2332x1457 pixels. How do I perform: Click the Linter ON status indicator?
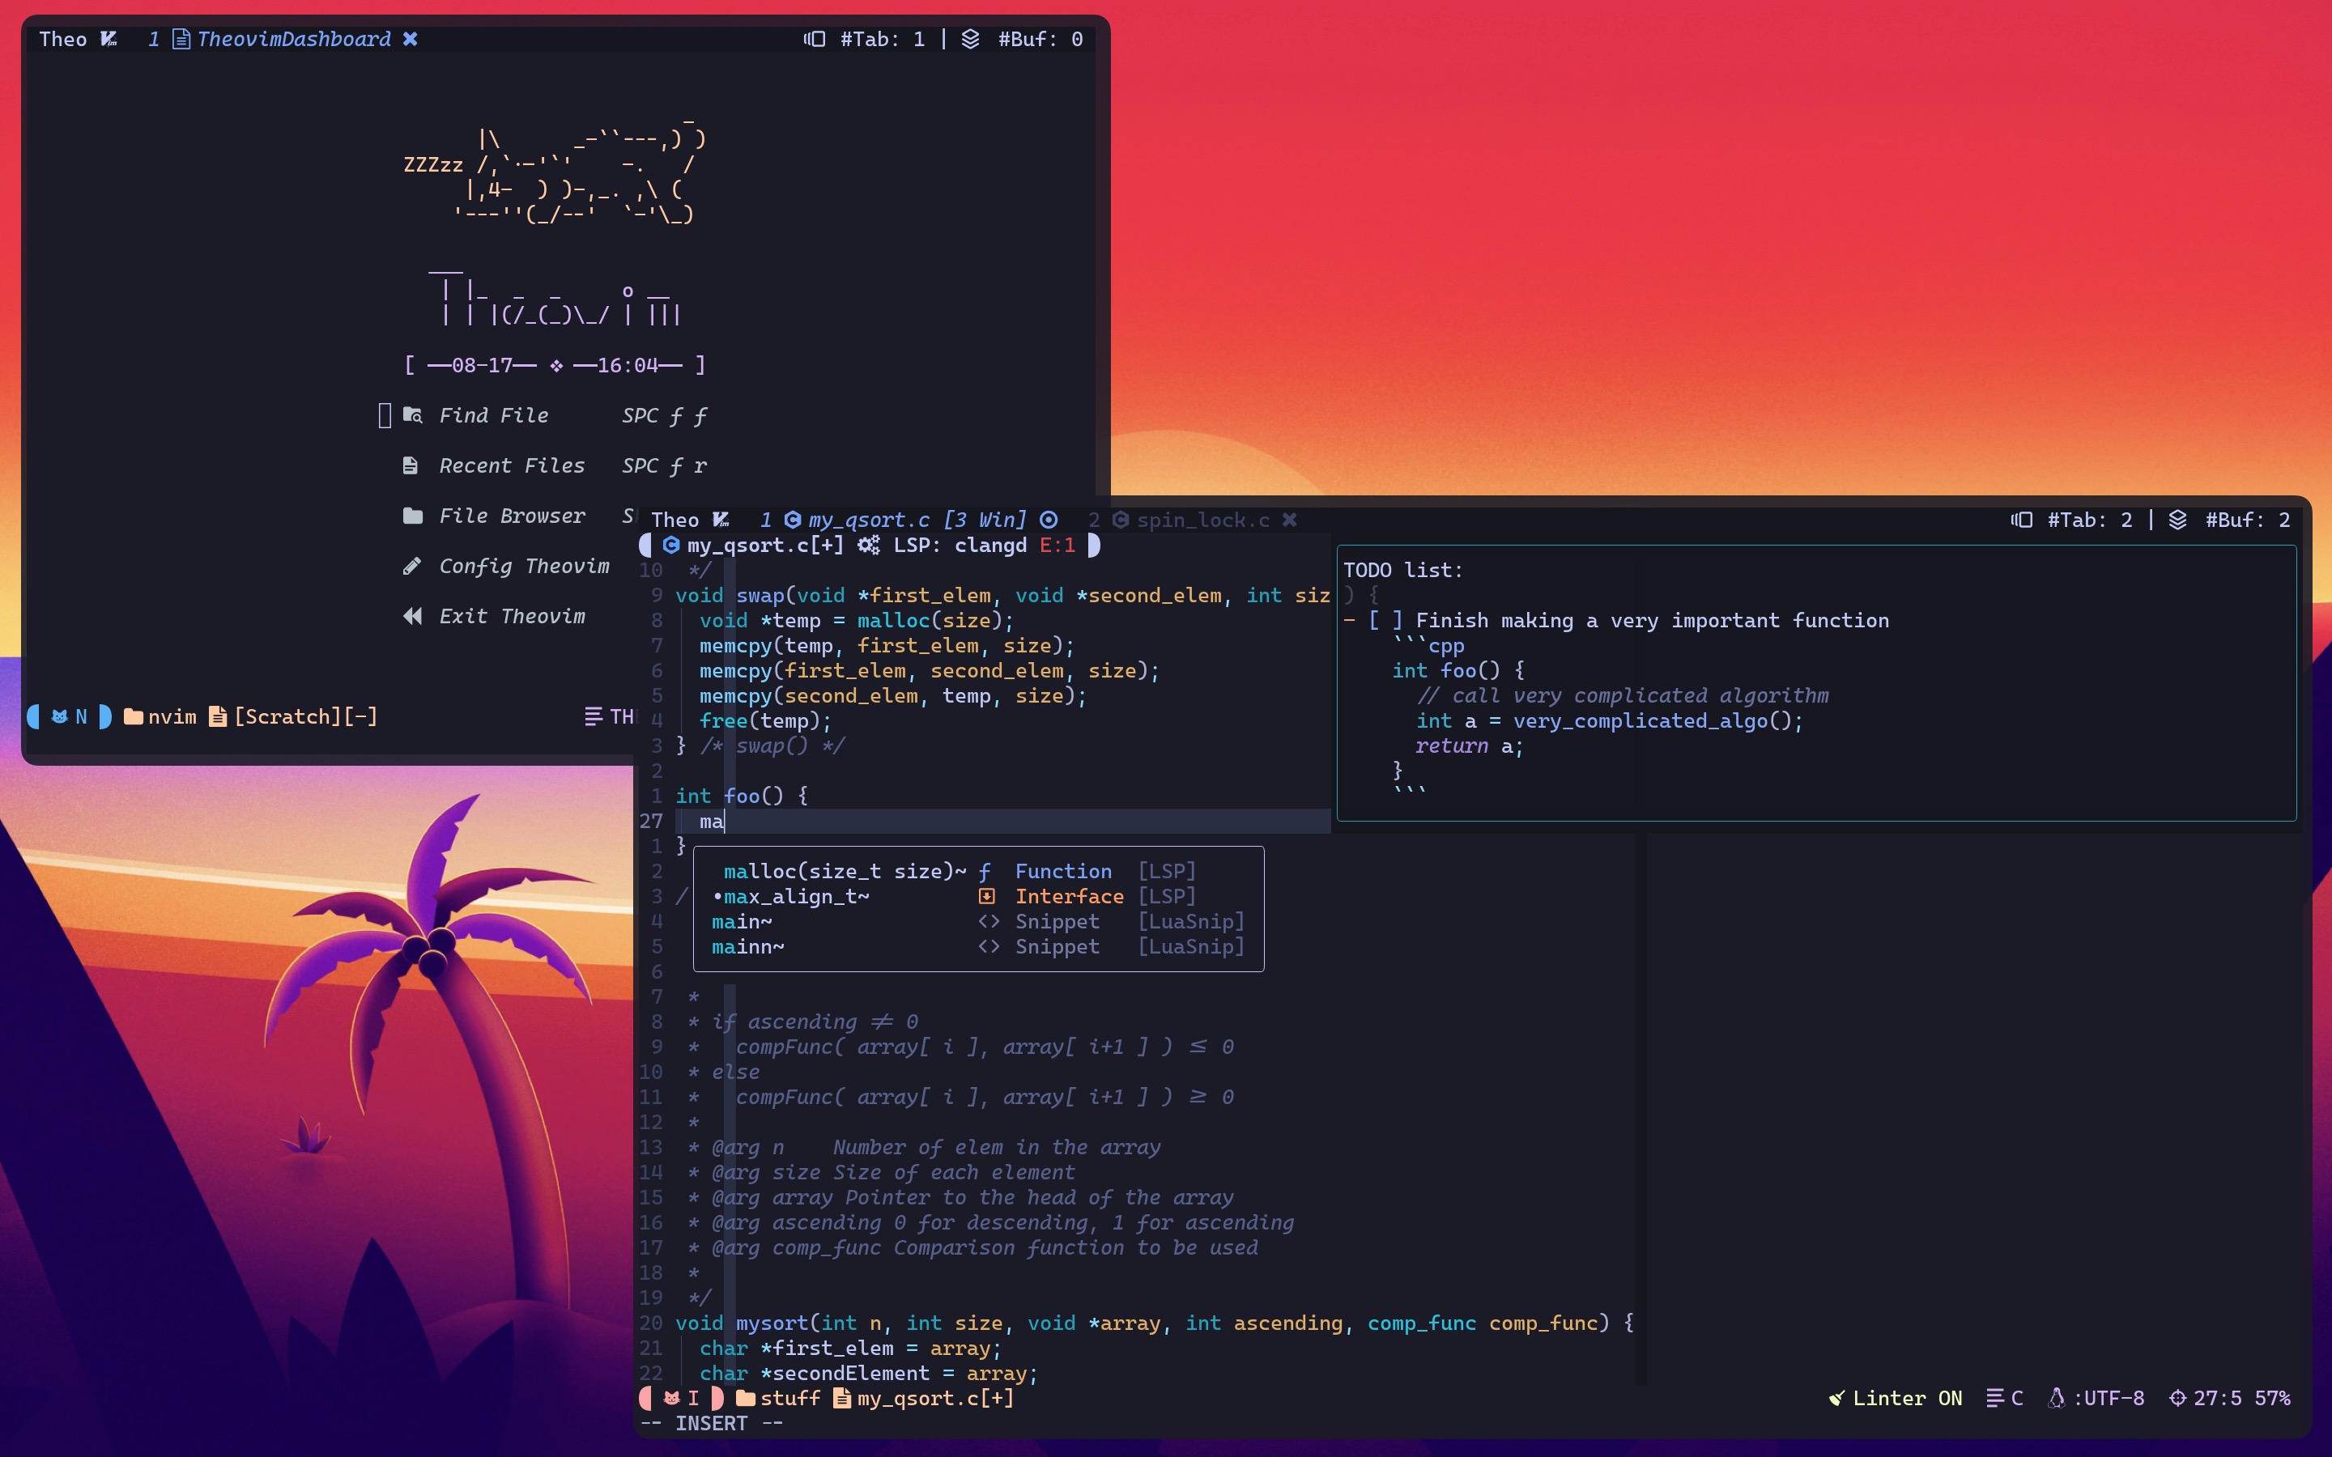tap(1896, 1398)
